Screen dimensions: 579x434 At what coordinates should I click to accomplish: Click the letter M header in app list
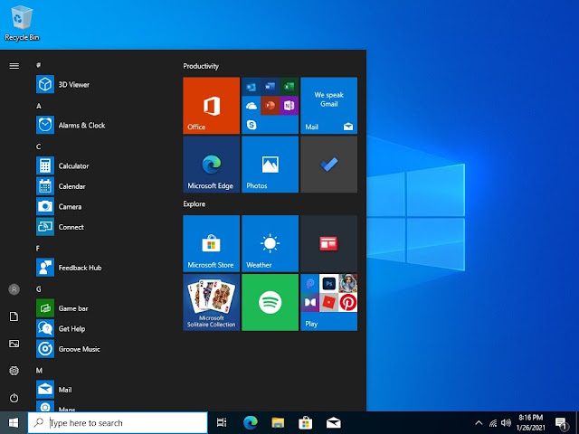pyautogui.click(x=39, y=370)
